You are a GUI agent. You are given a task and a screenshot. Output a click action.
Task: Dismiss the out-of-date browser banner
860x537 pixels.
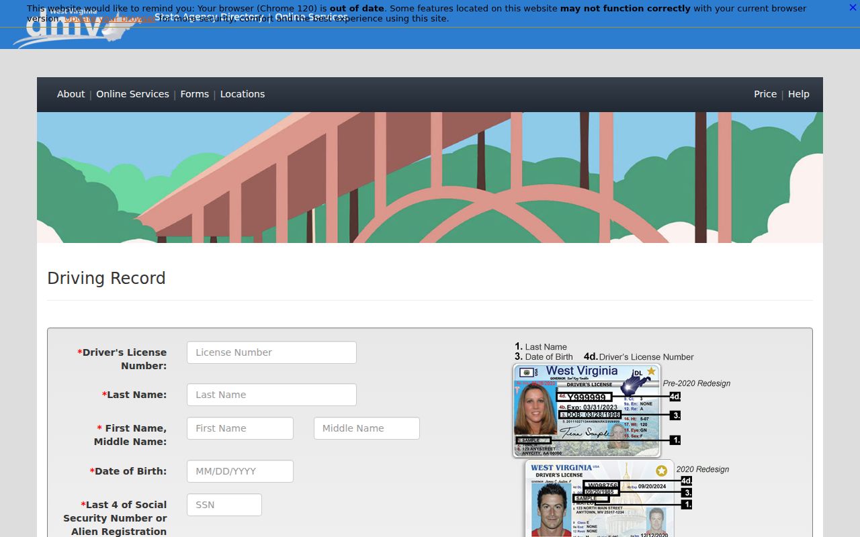coord(853,7)
